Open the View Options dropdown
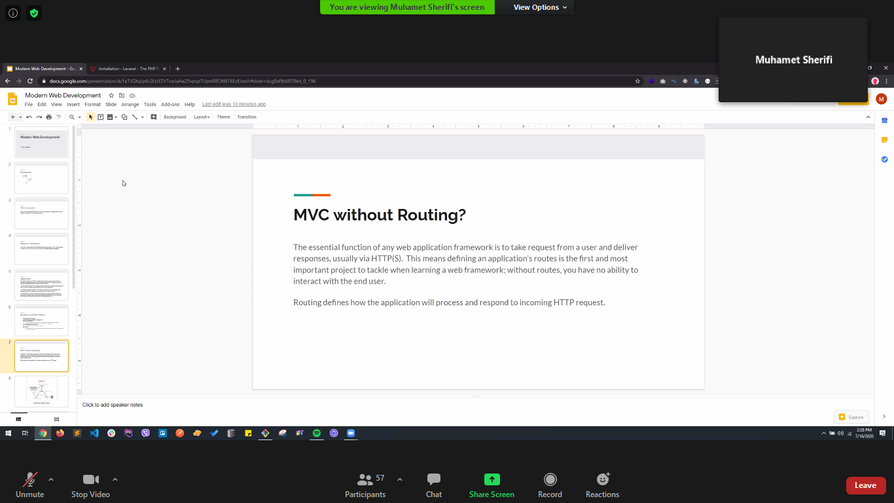This screenshot has height=503, width=894. coord(540,7)
